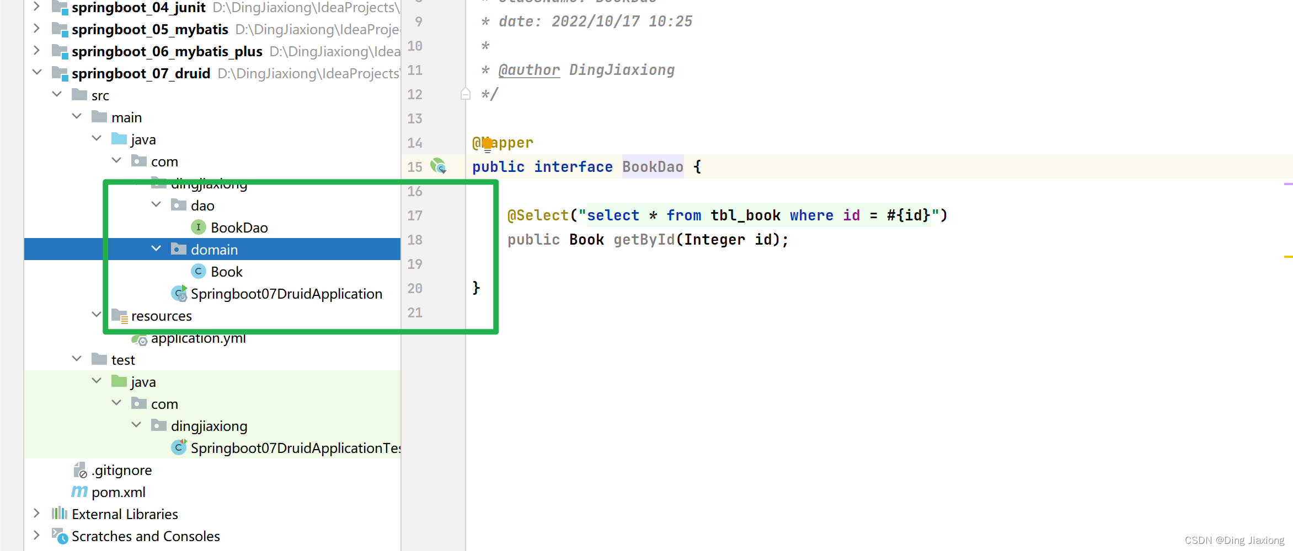Select Springboot07DruidApplicationTests in the tree
This screenshot has height=551, width=1293.
pyautogui.click(x=296, y=448)
